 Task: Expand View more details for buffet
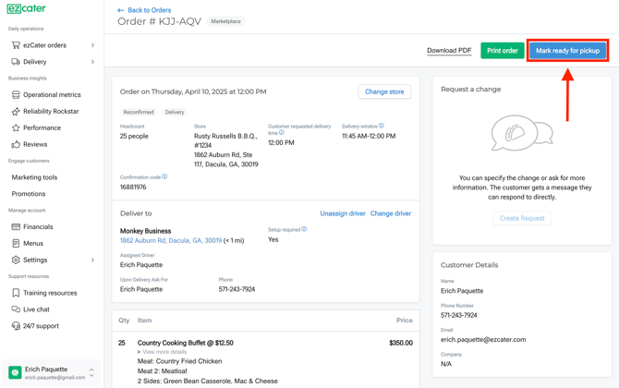(163, 352)
